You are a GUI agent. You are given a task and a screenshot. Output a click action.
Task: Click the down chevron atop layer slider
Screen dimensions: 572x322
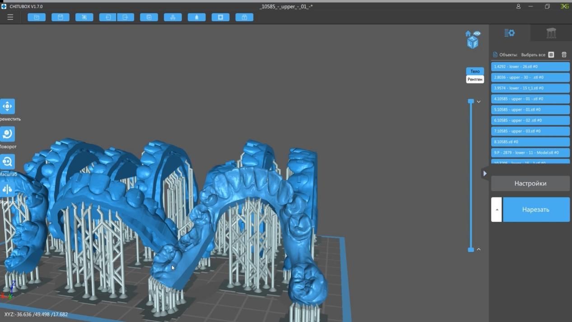click(479, 102)
